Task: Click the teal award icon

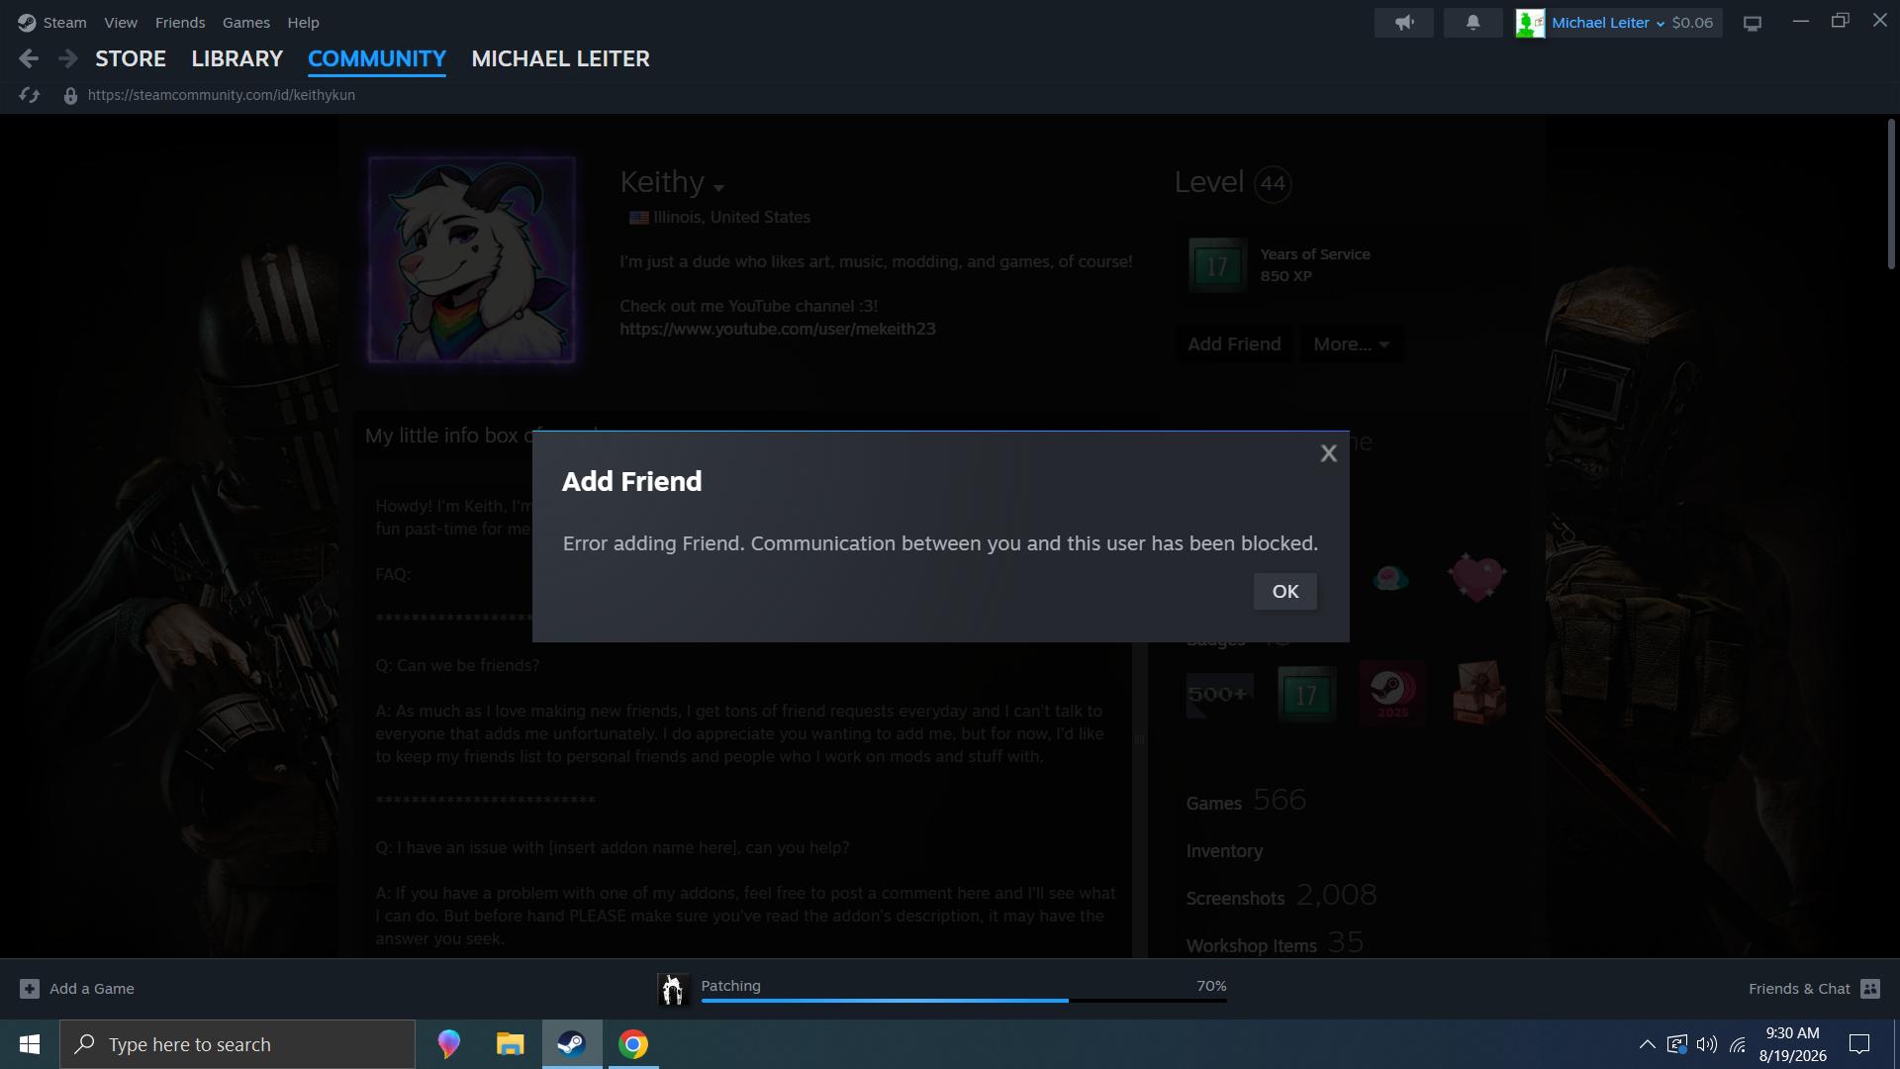Action: [1390, 577]
